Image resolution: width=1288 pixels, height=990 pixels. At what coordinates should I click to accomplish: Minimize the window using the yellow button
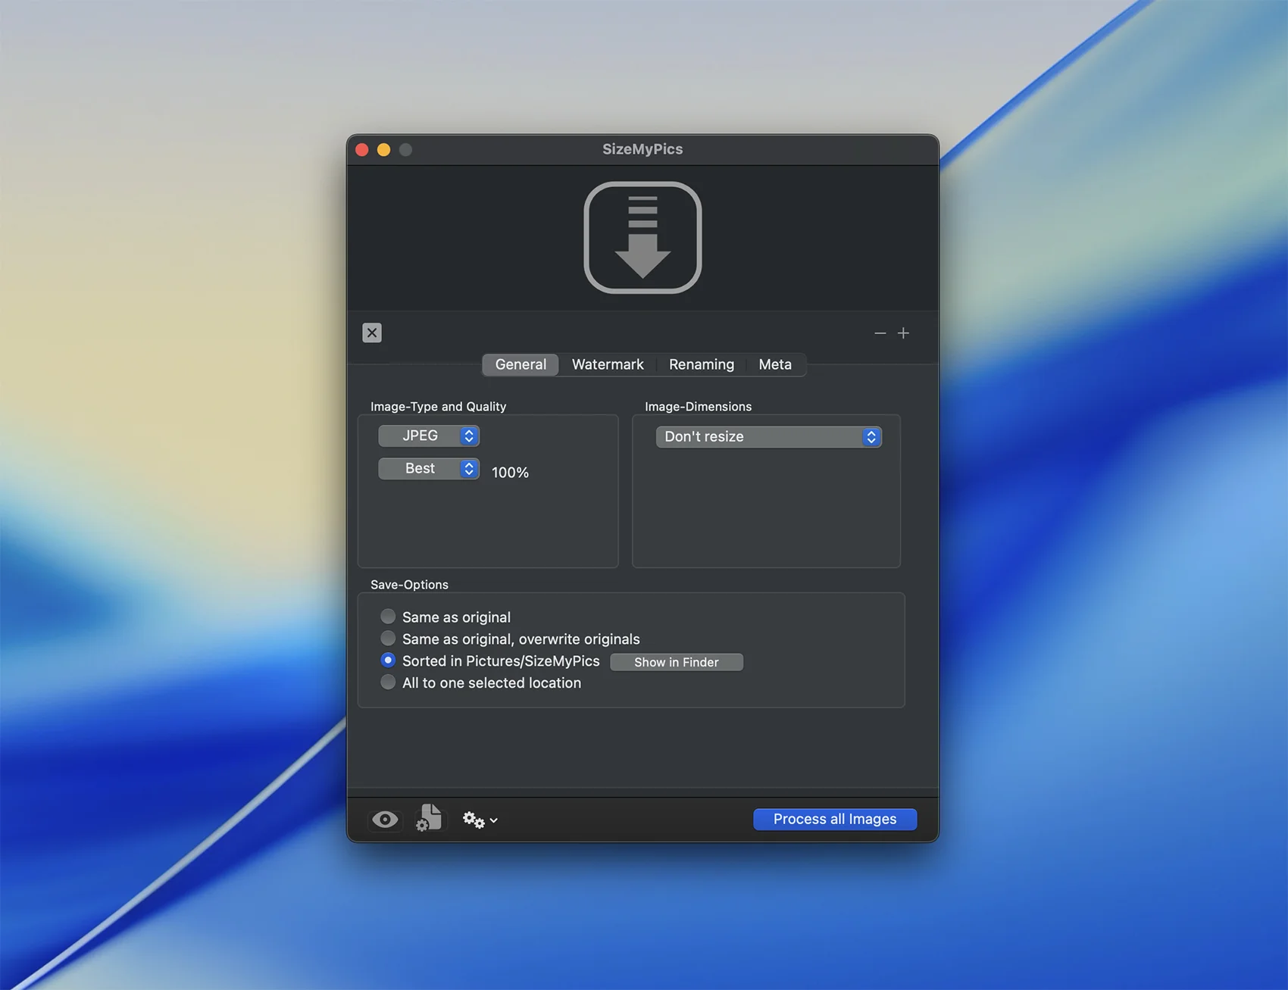[x=384, y=150]
